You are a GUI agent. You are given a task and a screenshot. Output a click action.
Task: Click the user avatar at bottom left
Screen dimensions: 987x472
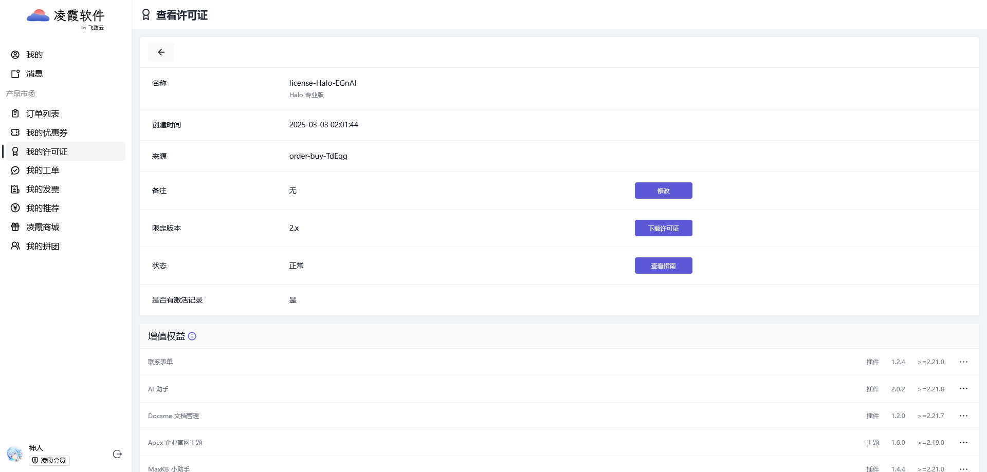14,454
